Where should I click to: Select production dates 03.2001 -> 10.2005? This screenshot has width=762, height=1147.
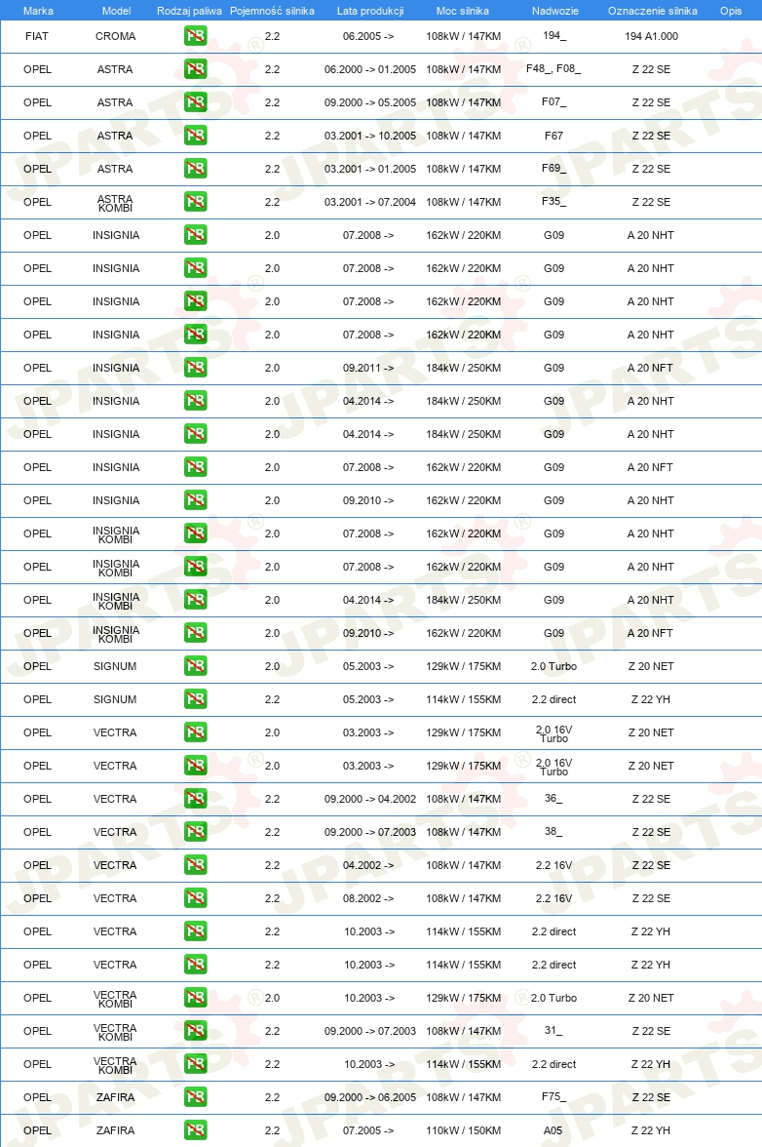click(x=369, y=136)
